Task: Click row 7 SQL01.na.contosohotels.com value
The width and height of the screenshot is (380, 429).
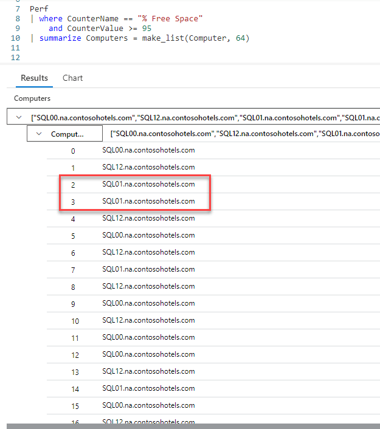Action: [148, 269]
